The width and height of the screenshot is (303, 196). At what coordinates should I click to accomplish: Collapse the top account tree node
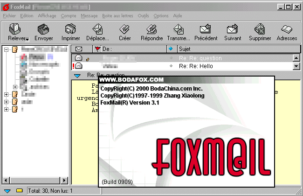tap(7, 49)
